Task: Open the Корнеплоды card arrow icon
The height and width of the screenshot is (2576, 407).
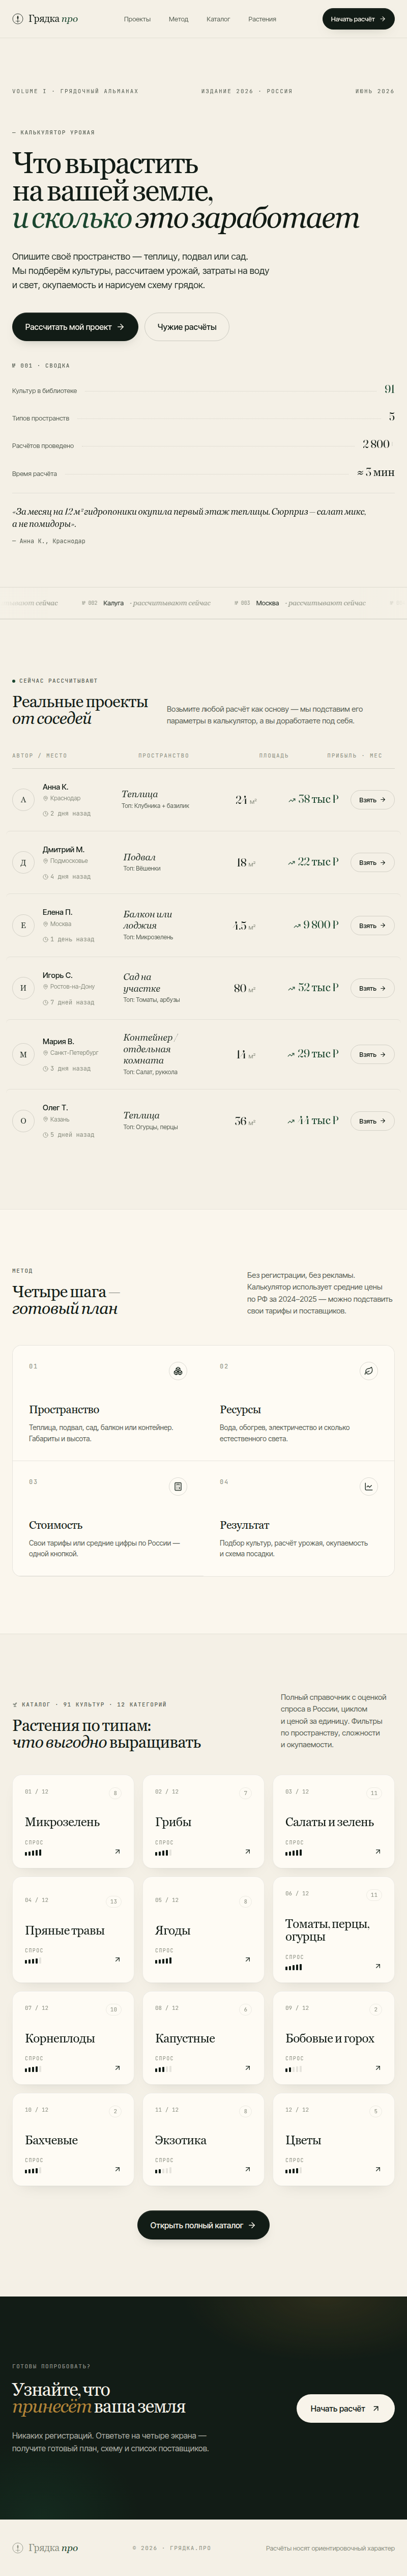Action: click(x=117, y=2068)
